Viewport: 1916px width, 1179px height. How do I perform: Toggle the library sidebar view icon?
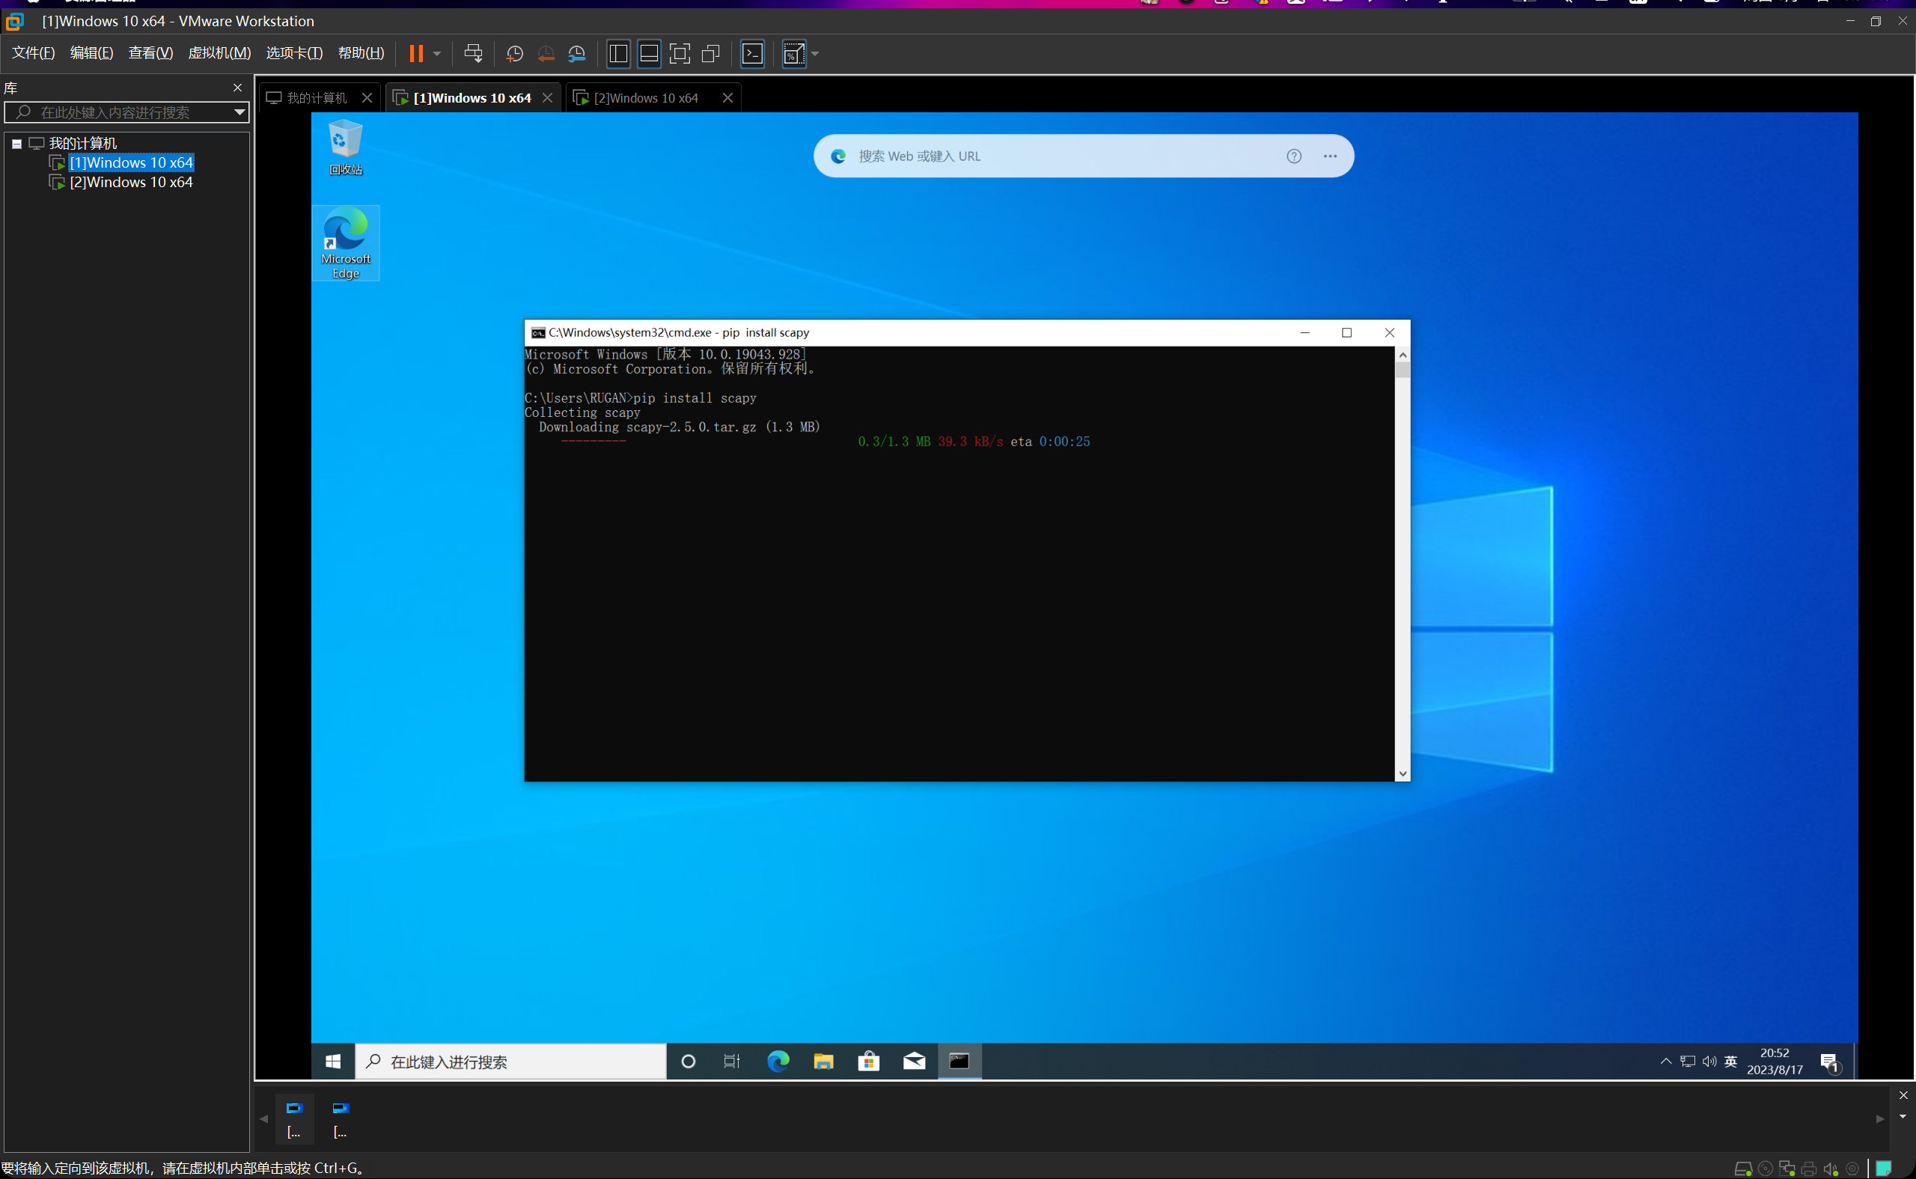(618, 54)
